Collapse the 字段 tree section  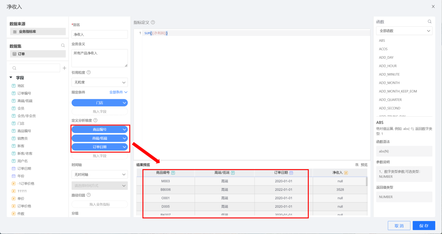11,78
